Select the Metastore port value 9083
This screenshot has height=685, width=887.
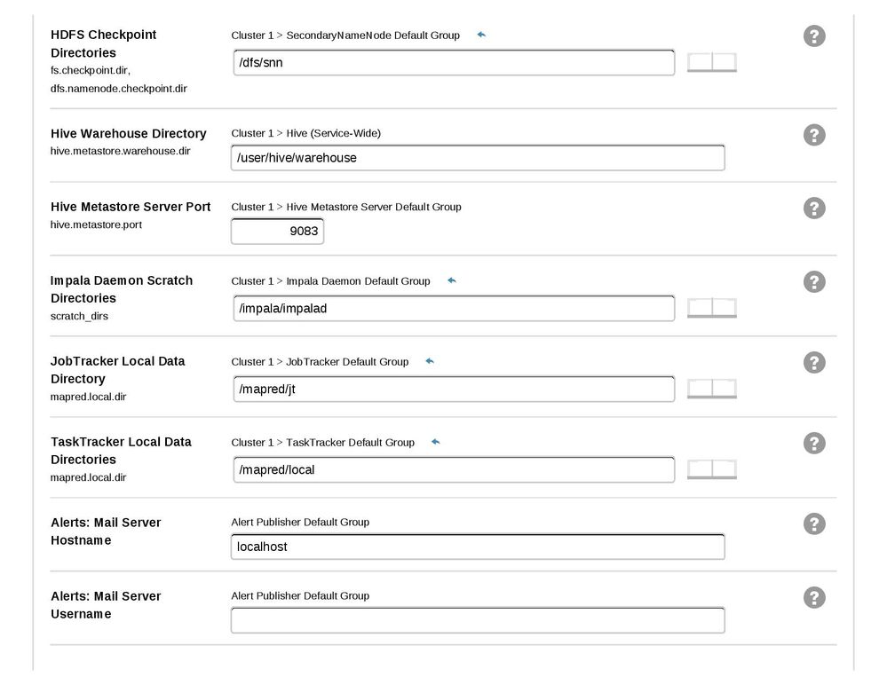[x=277, y=231]
